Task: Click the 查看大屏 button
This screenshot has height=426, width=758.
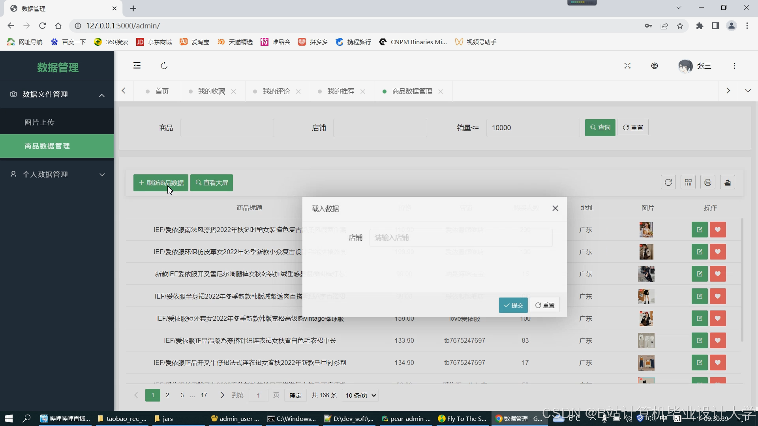Action: tap(212, 183)
